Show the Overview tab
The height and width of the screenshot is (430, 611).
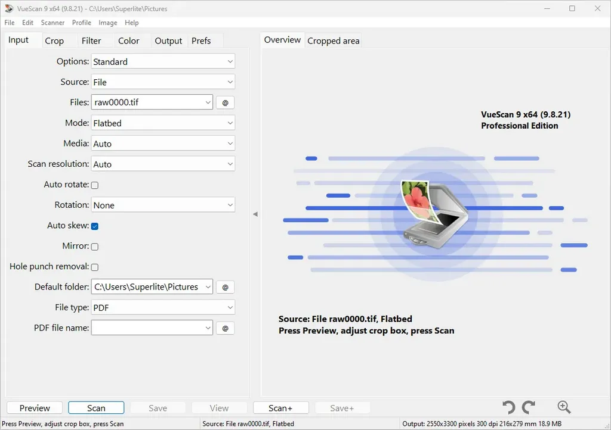[282, 40]
